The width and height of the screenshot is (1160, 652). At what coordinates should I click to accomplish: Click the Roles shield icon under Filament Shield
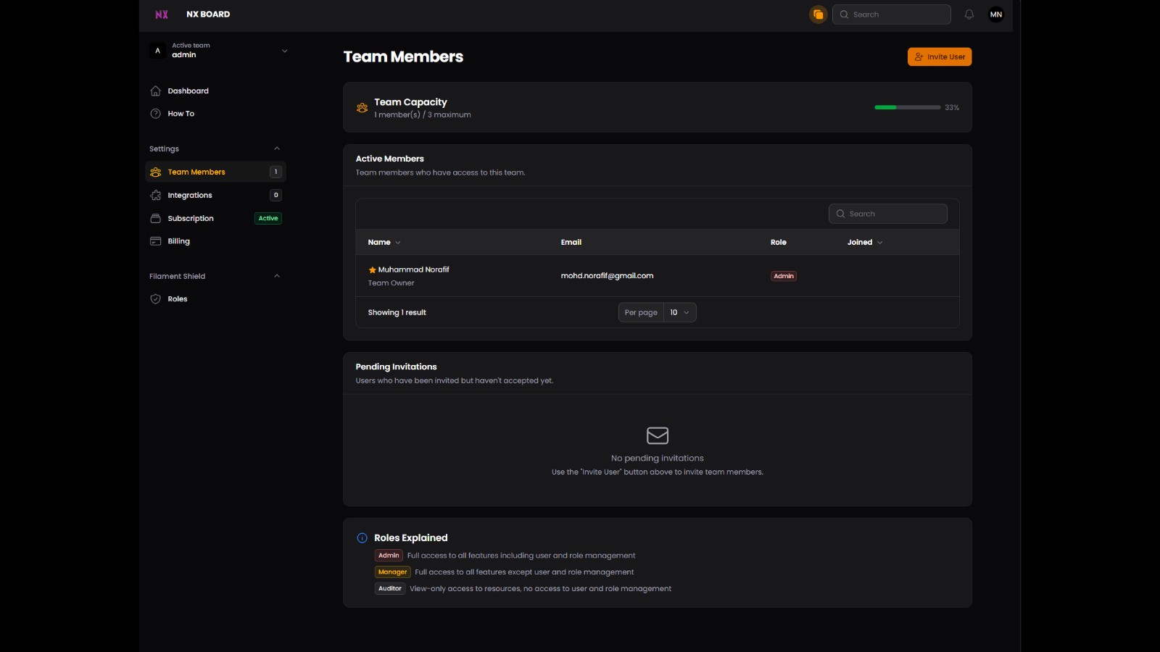(x=155, y=298)
